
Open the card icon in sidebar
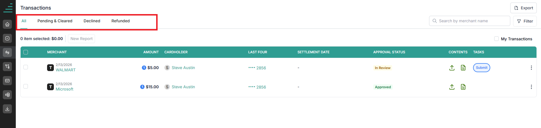point(7,81)
